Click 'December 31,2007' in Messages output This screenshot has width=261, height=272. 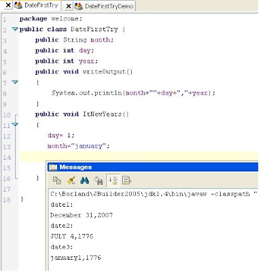(82, 215)
